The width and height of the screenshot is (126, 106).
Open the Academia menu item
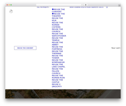click(x=77, y=7)
